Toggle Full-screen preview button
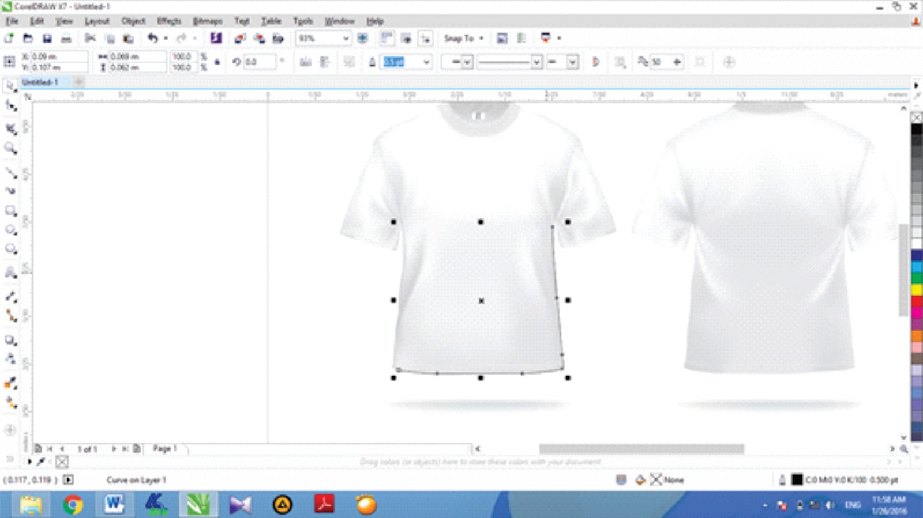The image size is (923, 518). tap(362, 38)
